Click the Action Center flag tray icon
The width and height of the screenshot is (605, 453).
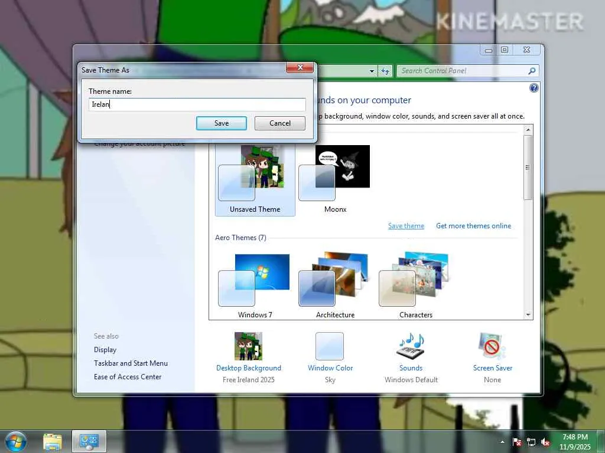click(517, 442)
